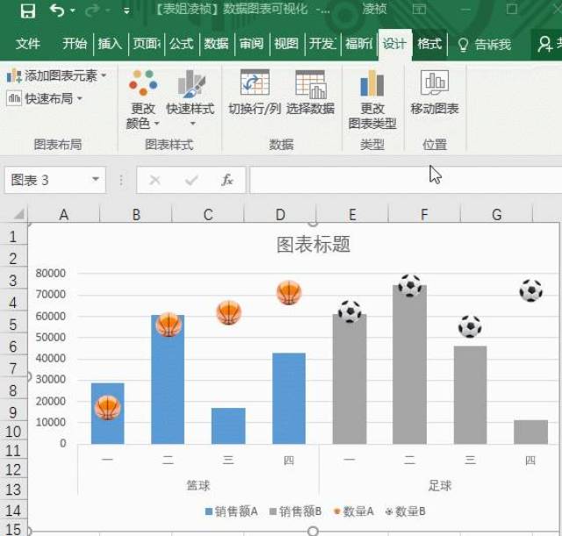
Task: Click 选择数据 (Select Data) icon
Action: click(311, 84)
